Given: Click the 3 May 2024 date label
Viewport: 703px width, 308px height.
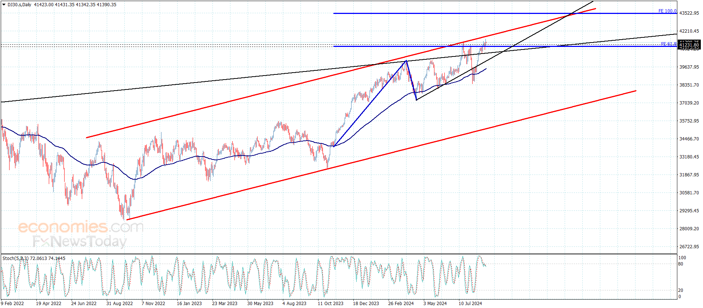Looking at the screenshot, I should click(435, 304).
